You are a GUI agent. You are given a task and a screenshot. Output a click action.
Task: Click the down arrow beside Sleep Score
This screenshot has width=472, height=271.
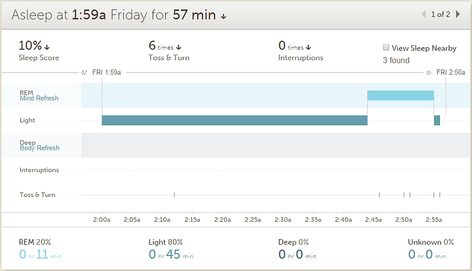click(x=47, y=47)
